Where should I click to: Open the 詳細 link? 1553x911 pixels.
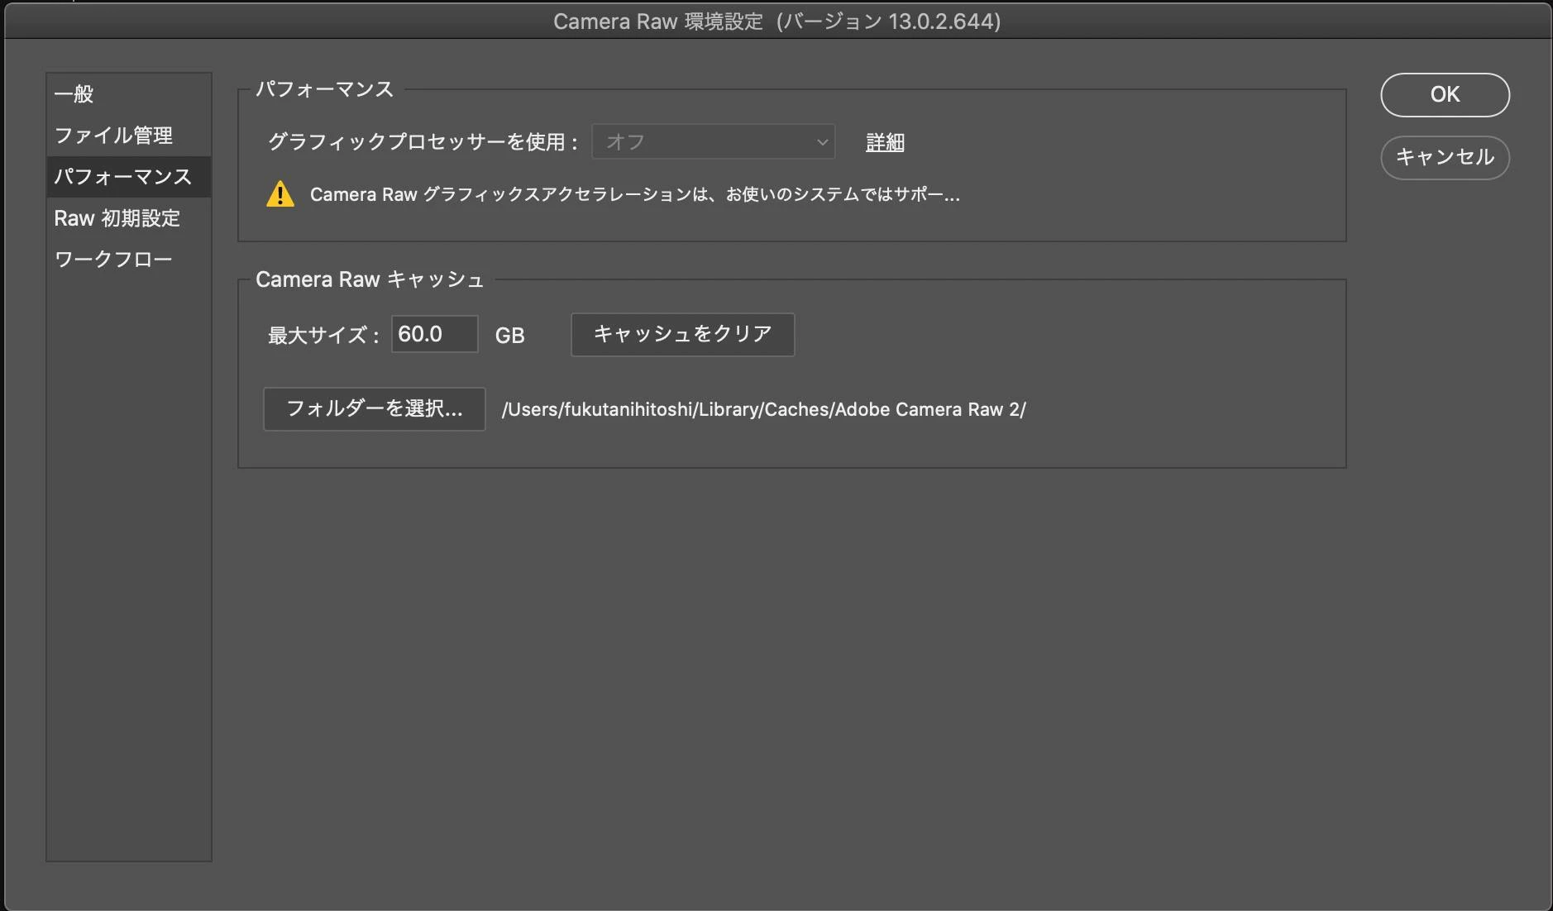885,142
